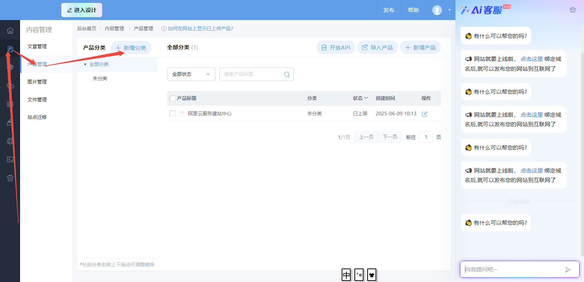The height and width of the screenshot is (282, 584).
Task: Click the basket icon in the AI客服 panel
Action: click(573, 10)
